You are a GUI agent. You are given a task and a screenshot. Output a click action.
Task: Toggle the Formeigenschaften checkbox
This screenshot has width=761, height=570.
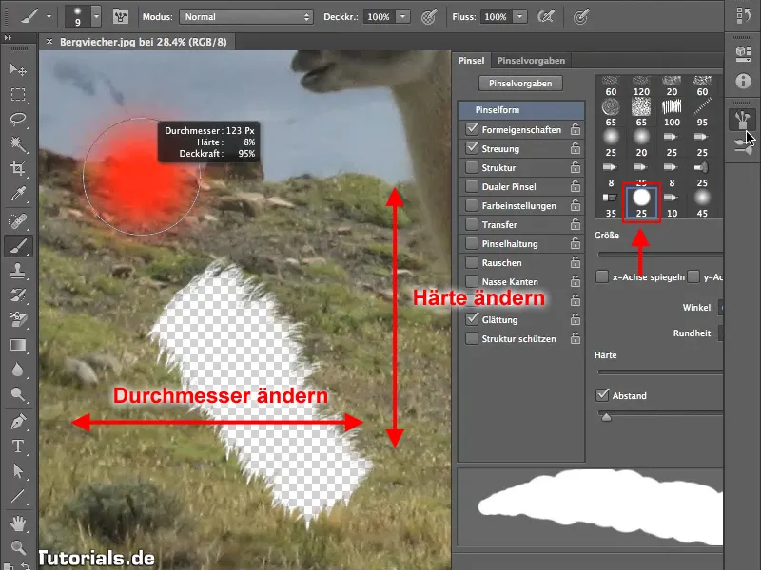coord(472,129)
